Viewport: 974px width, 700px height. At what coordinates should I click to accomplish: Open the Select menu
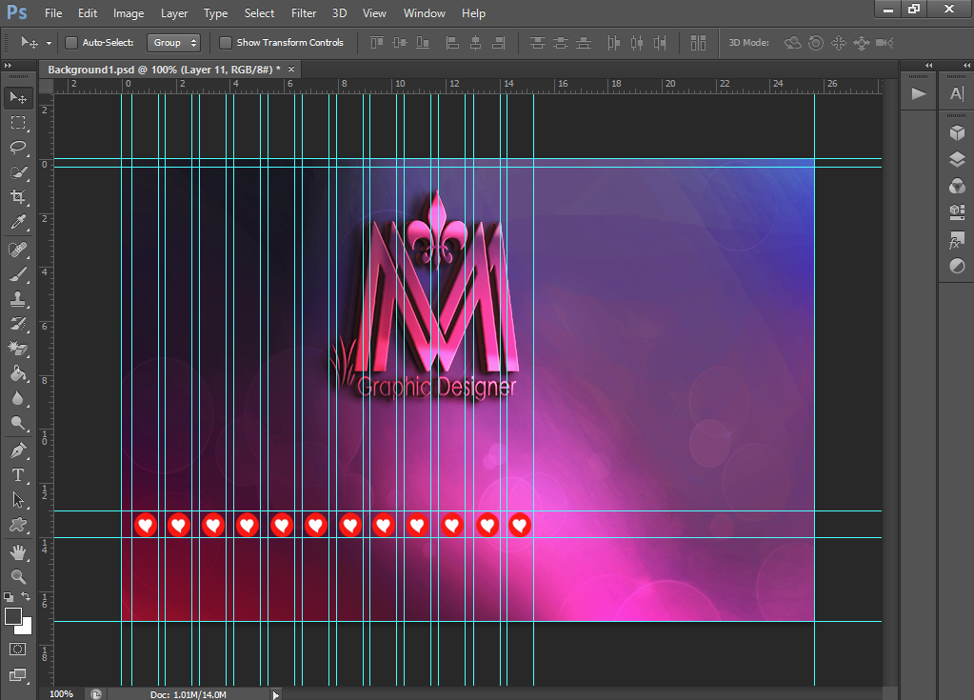[259, 13]
